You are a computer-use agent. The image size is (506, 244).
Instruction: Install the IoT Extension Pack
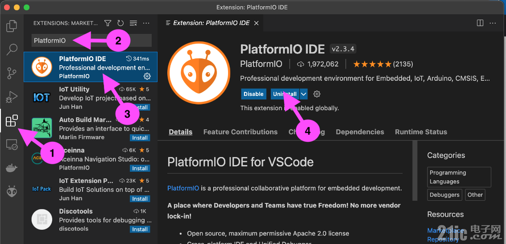pos(140,199)
